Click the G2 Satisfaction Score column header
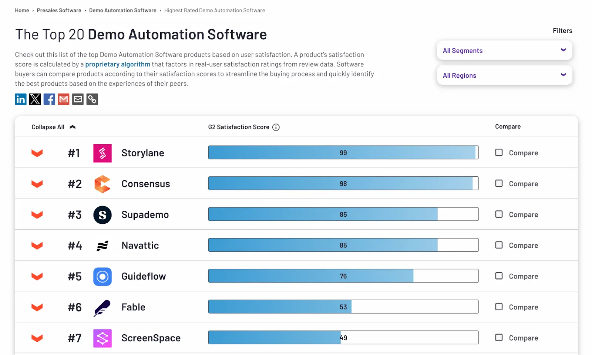The height and width of the screenshot is (355, 592). coord(239,127)
